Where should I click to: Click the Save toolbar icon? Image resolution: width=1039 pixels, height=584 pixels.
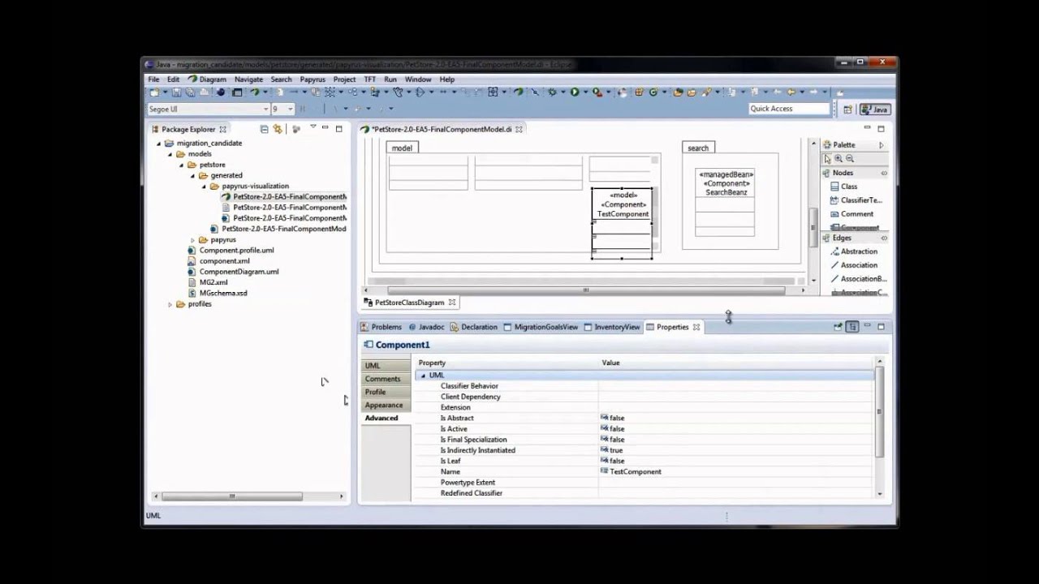[x=176, y=92]
